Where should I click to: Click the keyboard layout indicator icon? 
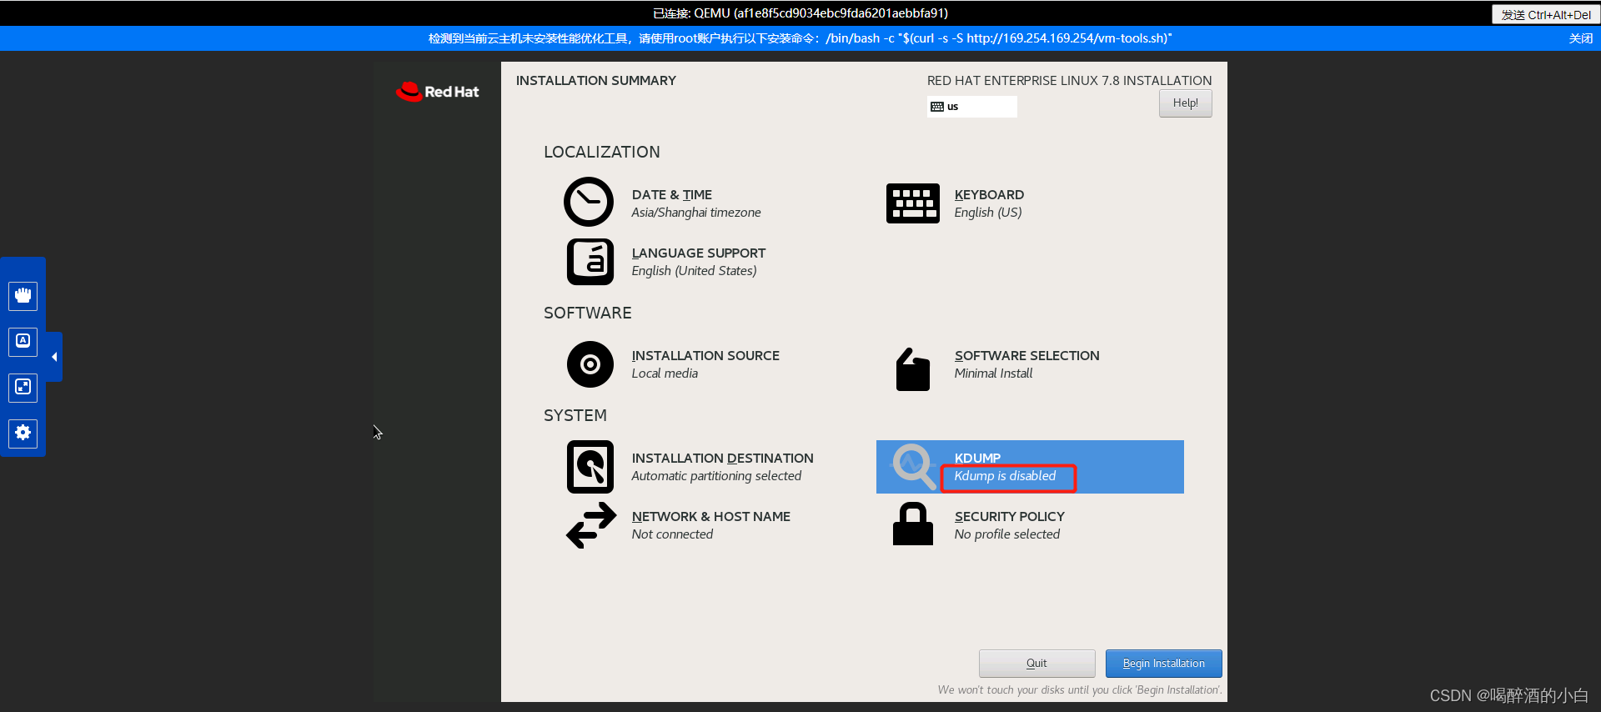tap(937, 107)
